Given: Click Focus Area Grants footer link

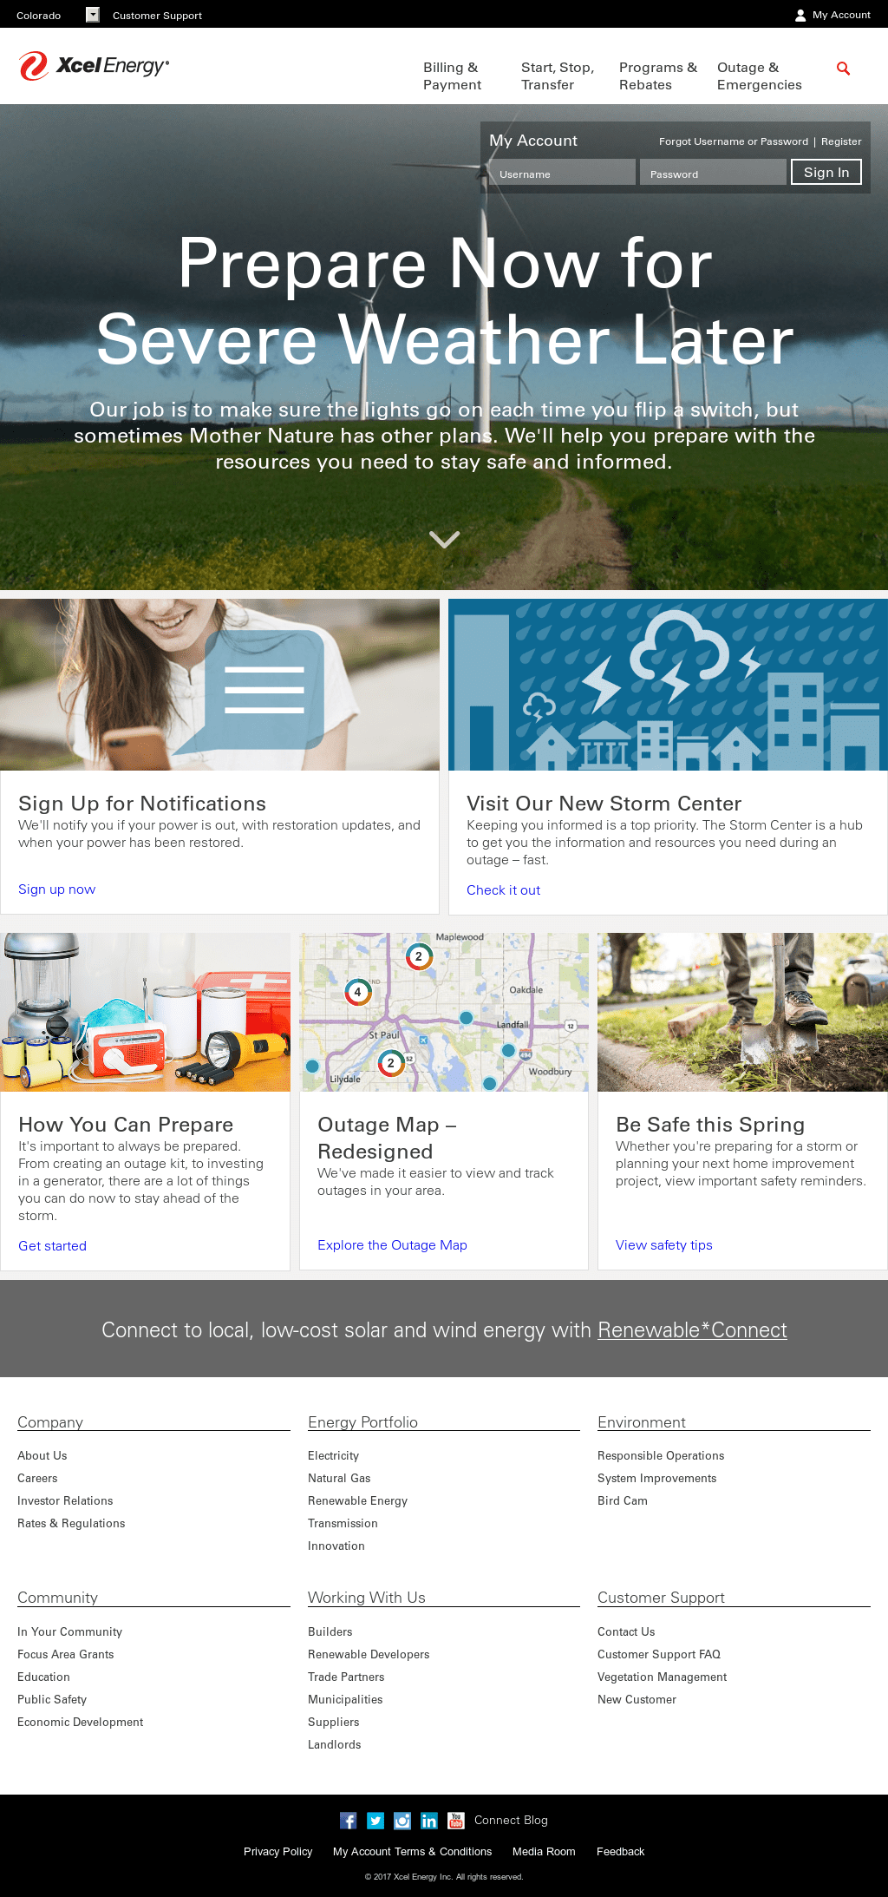Looking at the screenshot, I should 66,1655.
